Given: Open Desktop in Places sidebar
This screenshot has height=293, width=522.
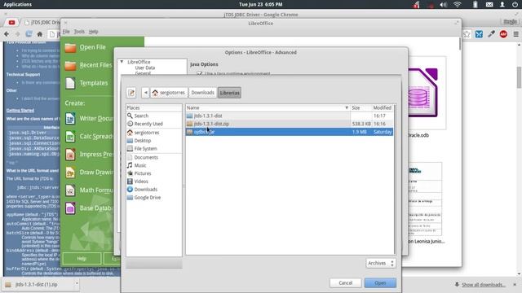Looking at the screenshot, I should pos(154,141).
